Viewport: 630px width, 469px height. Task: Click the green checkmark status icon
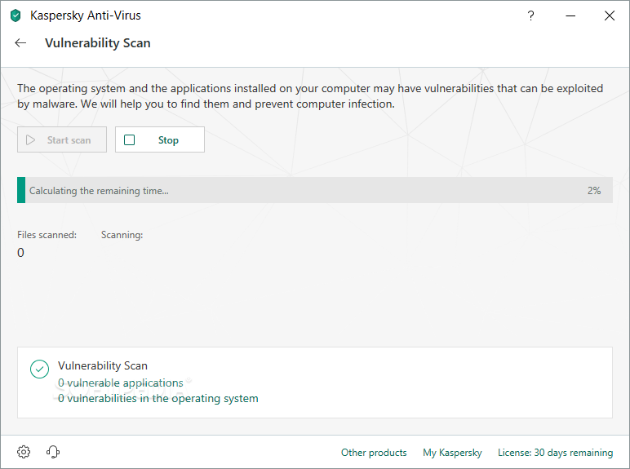click(39, 369)
